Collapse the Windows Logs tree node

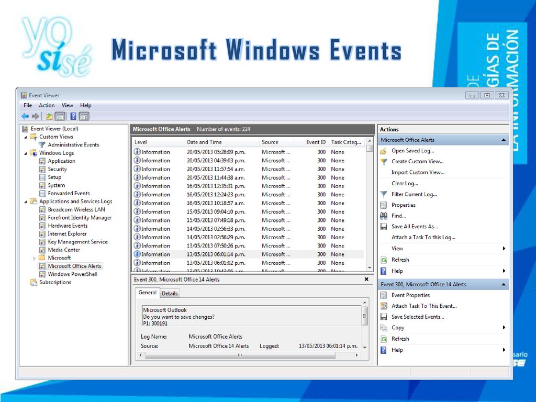click(26, 153)
